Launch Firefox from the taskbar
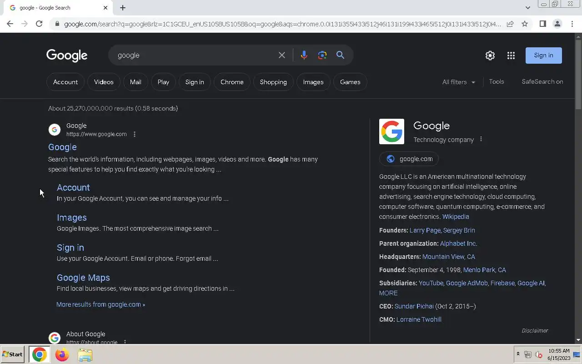This screenshot has width=582, height=364. coord(62,354)
